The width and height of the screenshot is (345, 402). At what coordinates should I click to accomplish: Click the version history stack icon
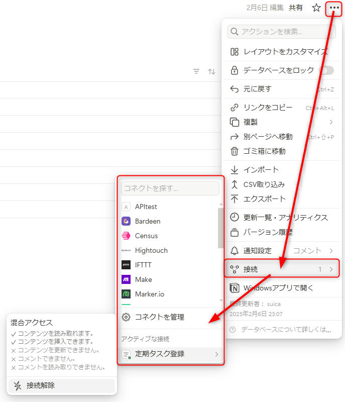click(235, 232)
